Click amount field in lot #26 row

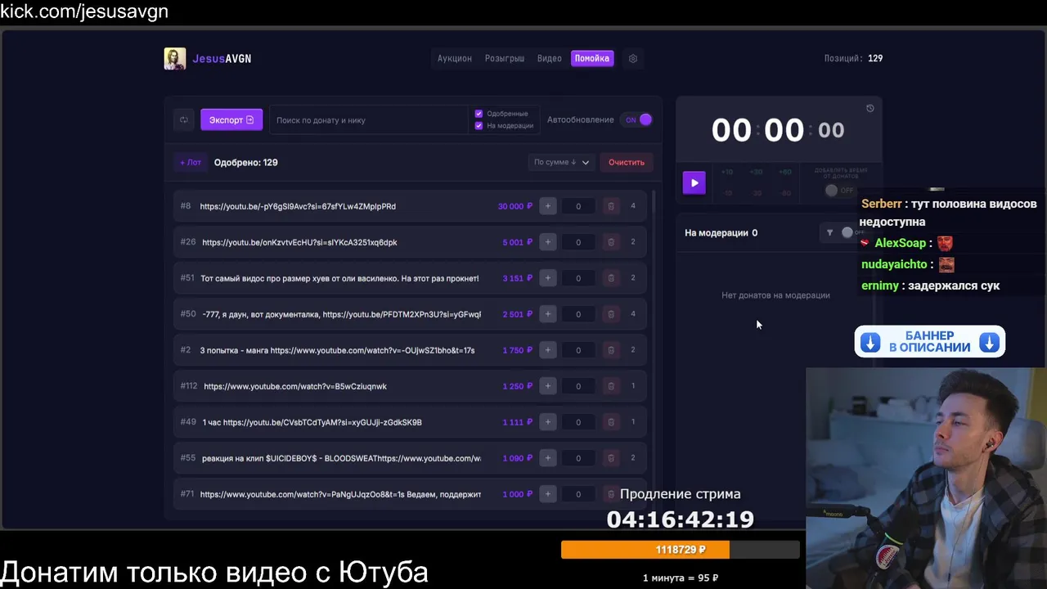point(578,242)
